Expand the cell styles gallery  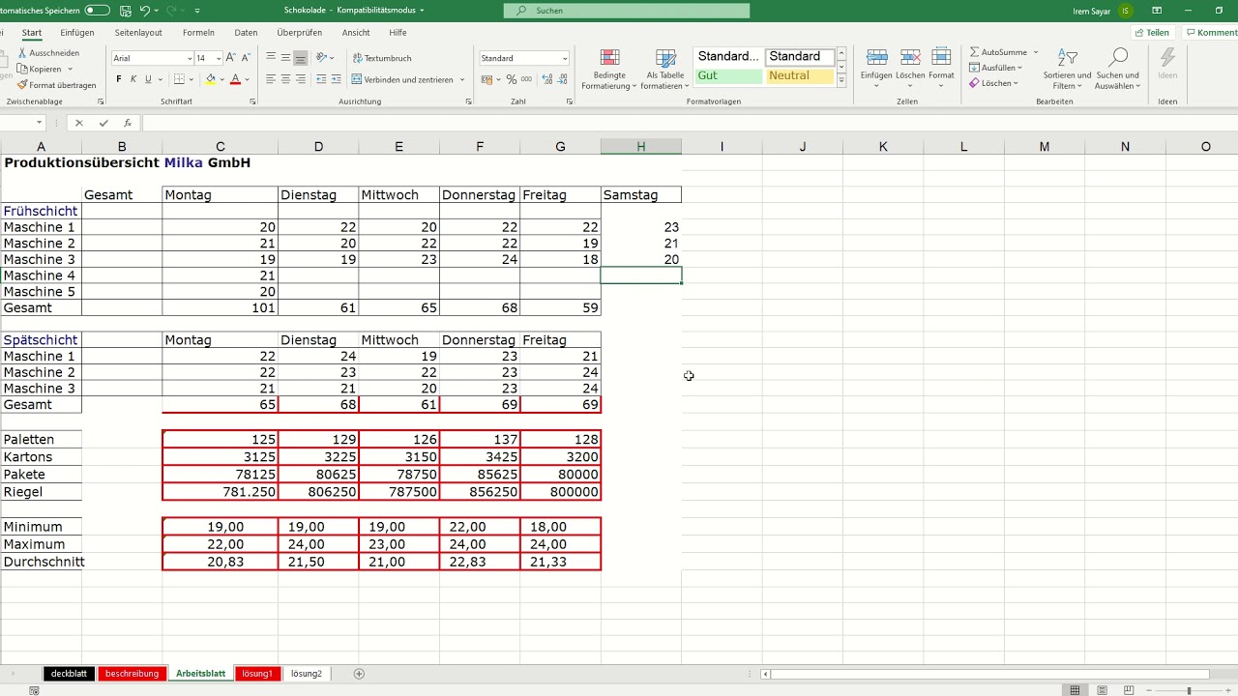841,80
